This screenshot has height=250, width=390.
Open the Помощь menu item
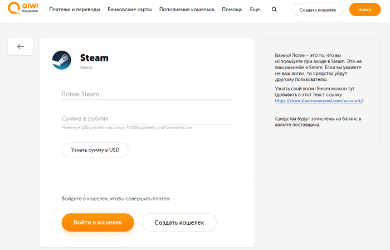pos(232,9)
